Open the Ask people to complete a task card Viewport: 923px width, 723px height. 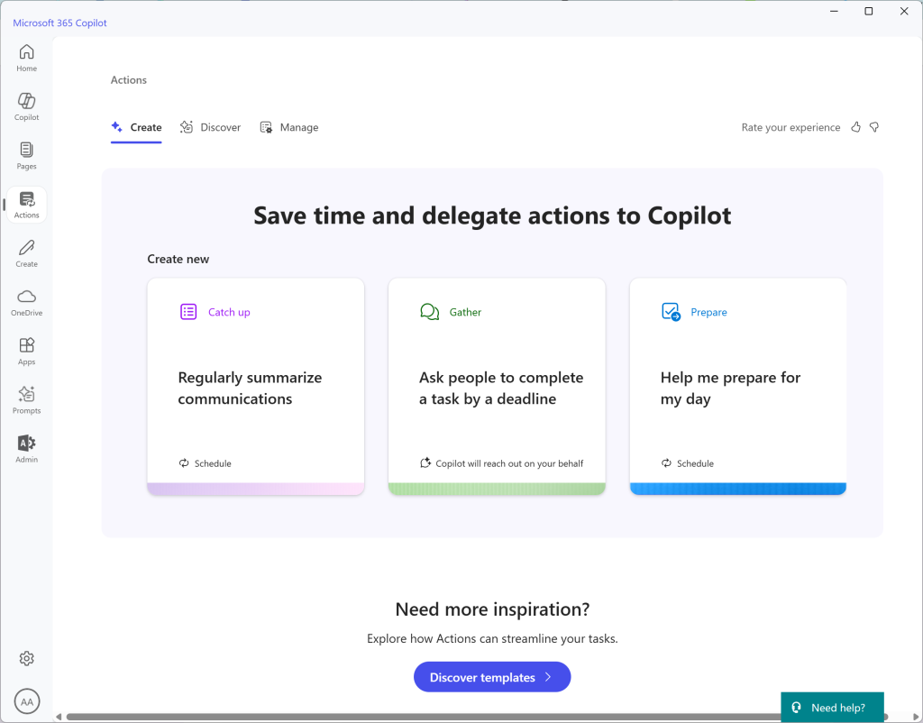497,386
